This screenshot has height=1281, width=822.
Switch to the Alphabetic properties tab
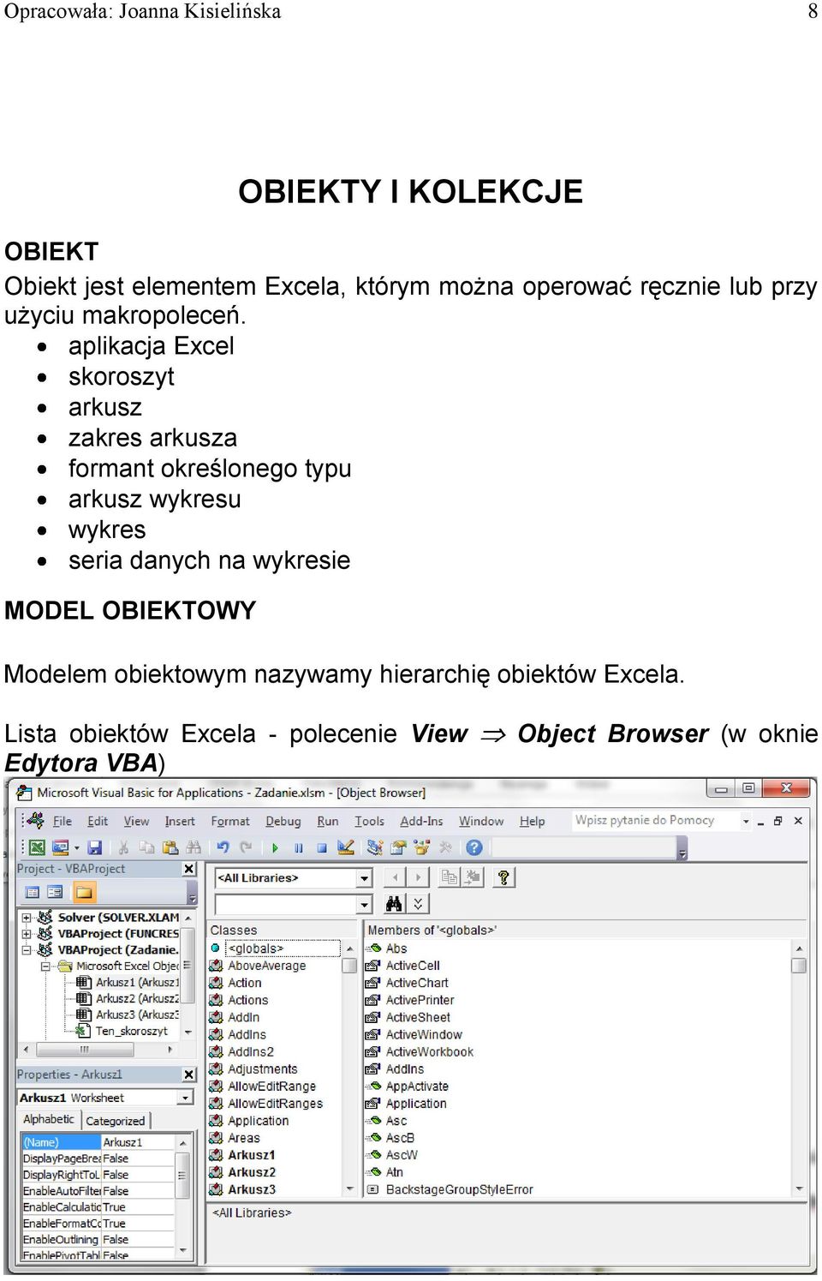(x=49, y=1120)
